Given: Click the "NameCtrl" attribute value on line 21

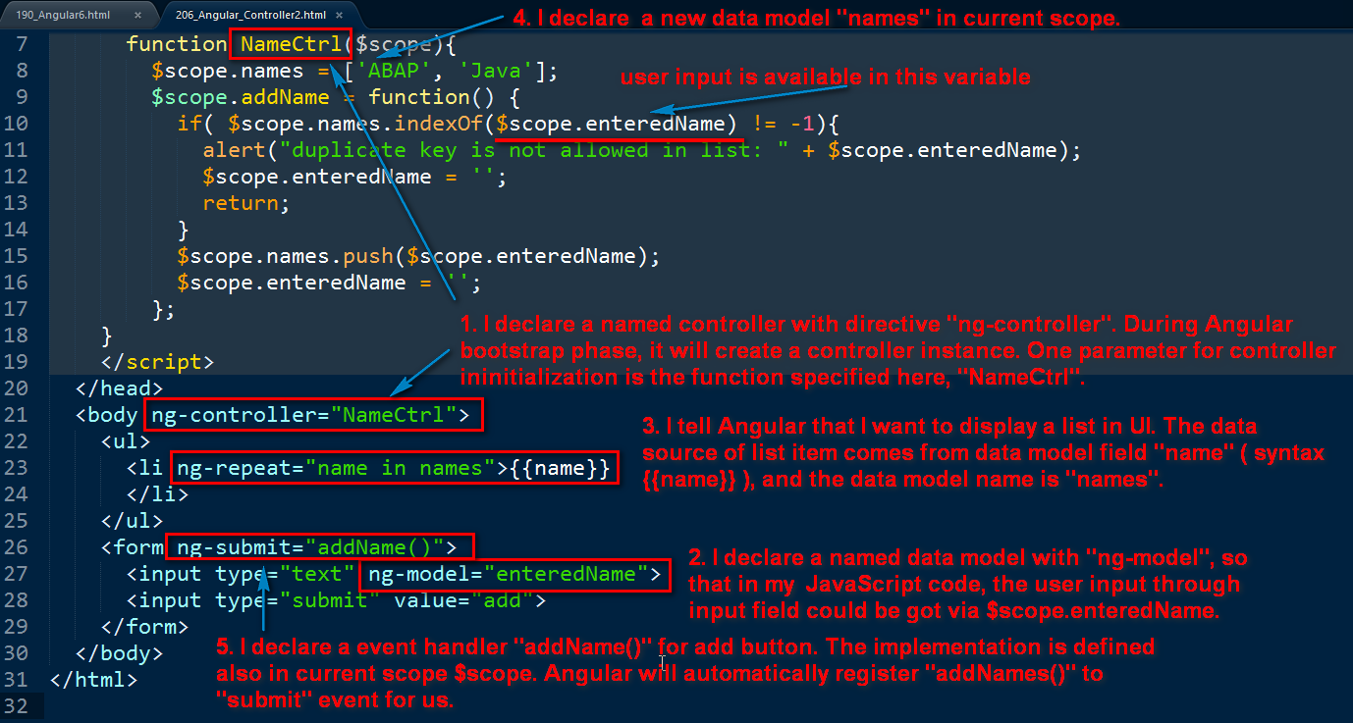Looking at the screenshot, I should tap(394, 415).
